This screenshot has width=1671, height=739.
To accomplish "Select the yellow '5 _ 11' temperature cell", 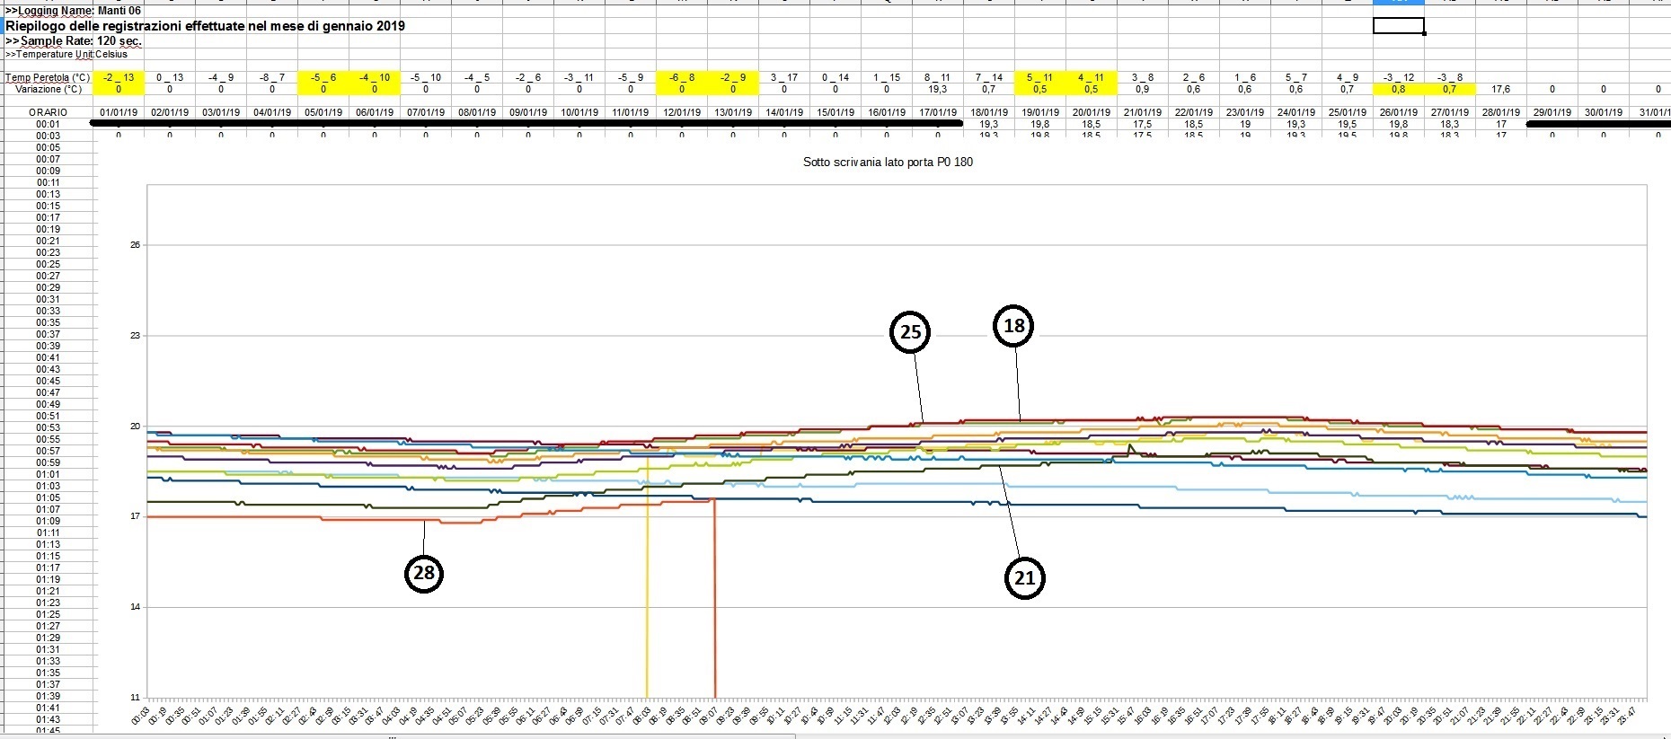I will (x=1039, y=78).
